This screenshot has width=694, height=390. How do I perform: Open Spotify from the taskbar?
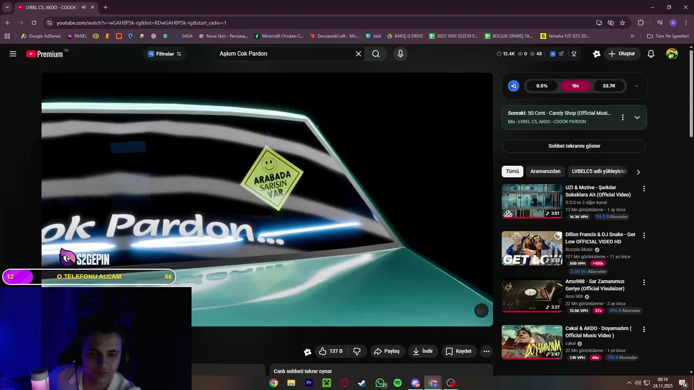397,383
